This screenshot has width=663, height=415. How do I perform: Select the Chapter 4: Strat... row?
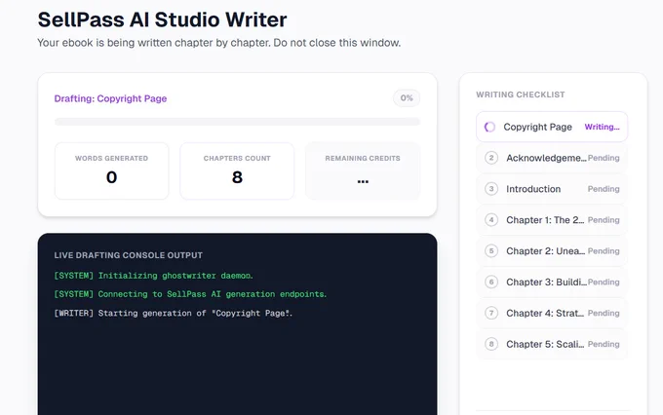(552, 313)
